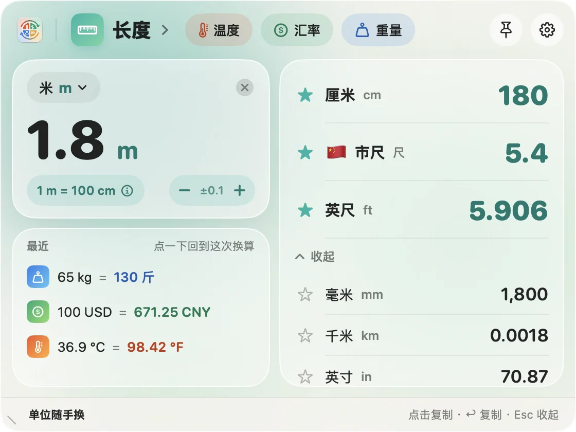576x432 pixels.
Task: Unfavorite the 英尺 ft star
Action: click(x=305, y=210)
